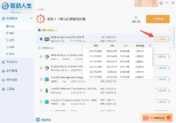This screenshot has height=123, width=176.
Task: Select 卸载 uninstall in sidebar
Action: [10, 47]
